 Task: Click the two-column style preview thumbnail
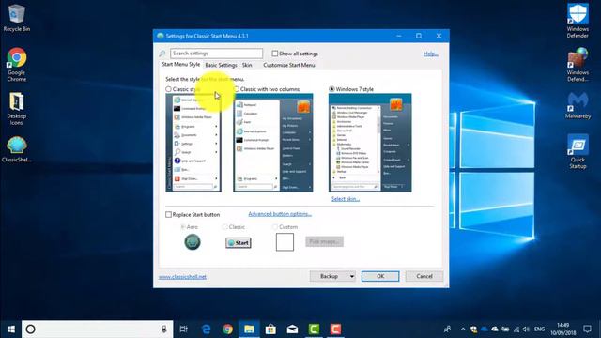273,143
